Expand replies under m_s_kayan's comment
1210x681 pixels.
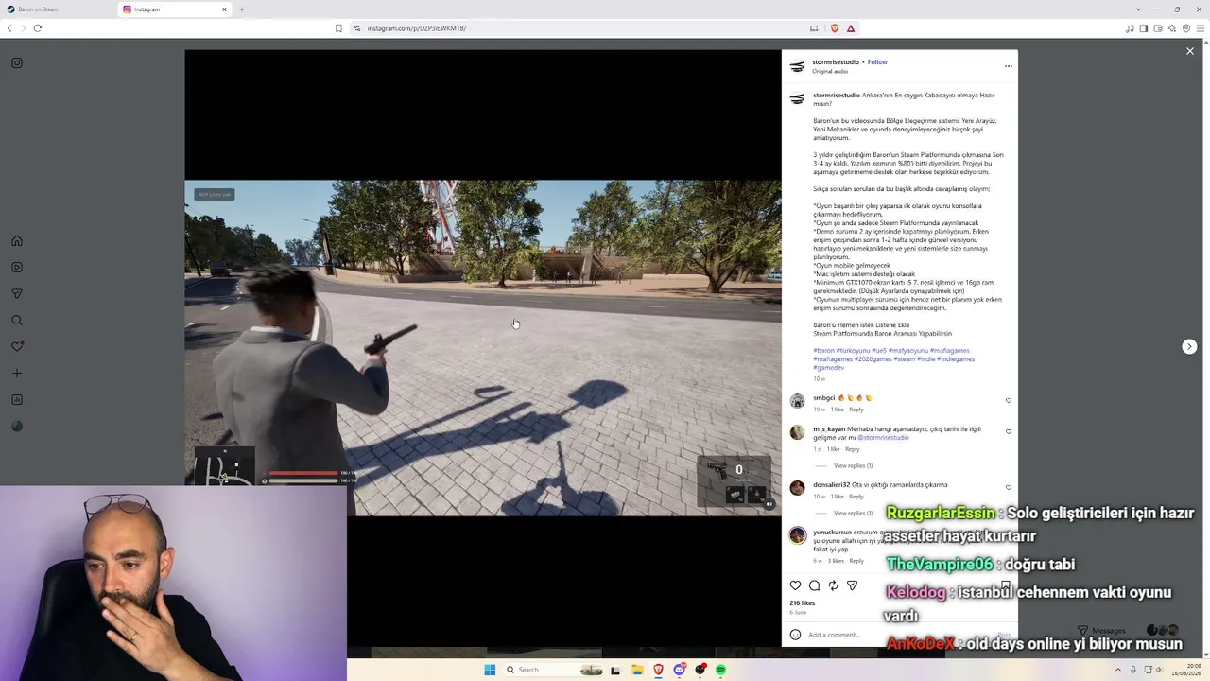pos(853,465)
